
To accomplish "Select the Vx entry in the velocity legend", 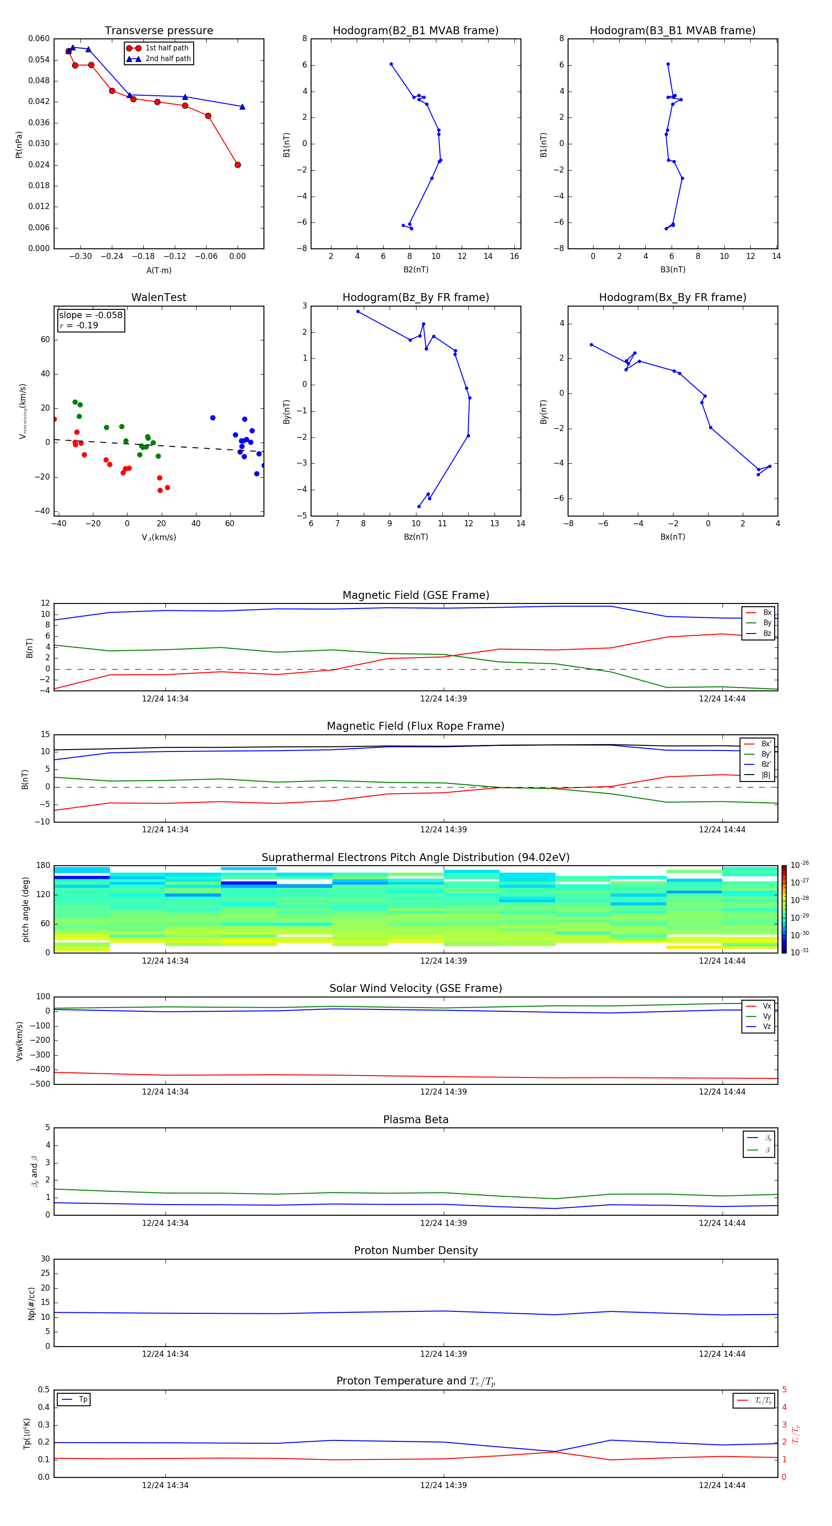I will click(x=759, y=1006).
